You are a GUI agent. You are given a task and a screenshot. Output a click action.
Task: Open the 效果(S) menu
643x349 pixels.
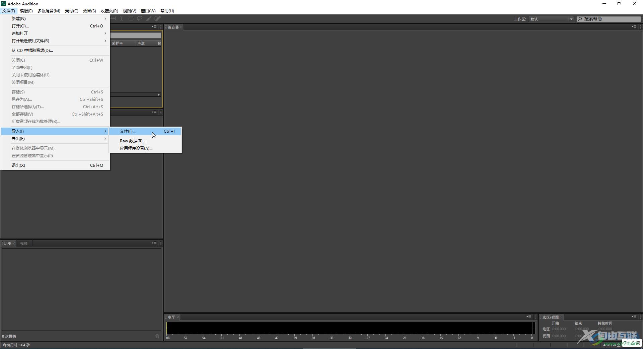(89, 11)
